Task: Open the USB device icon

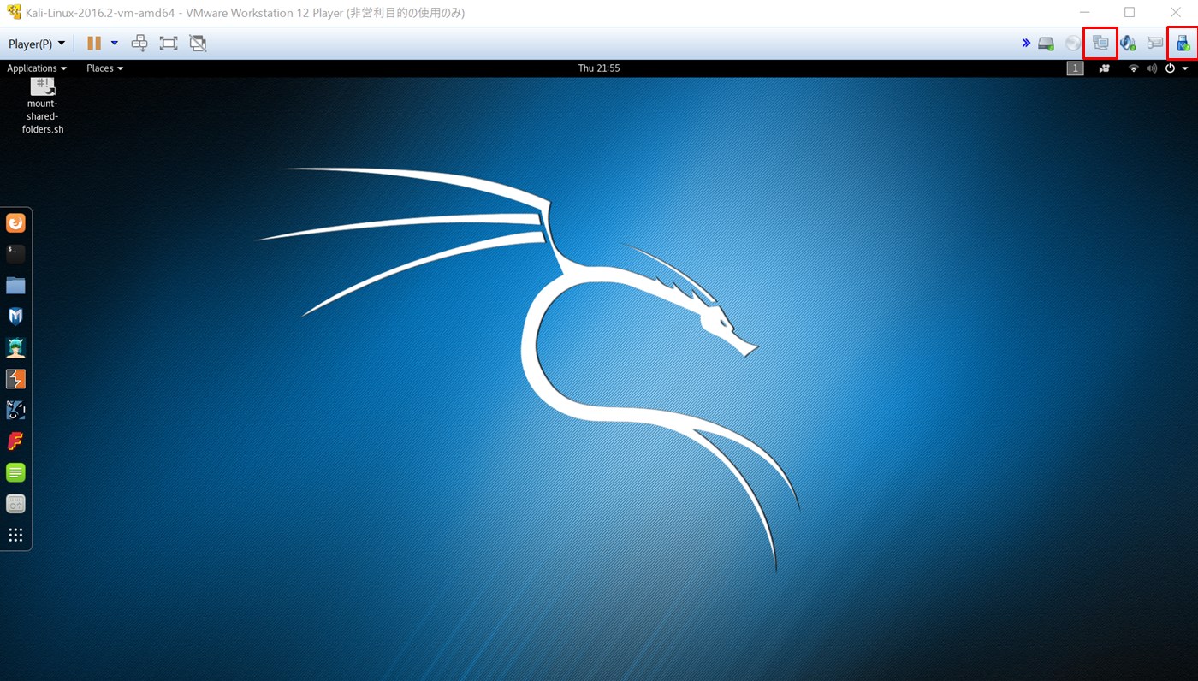Action: (x=1183, y=43)
